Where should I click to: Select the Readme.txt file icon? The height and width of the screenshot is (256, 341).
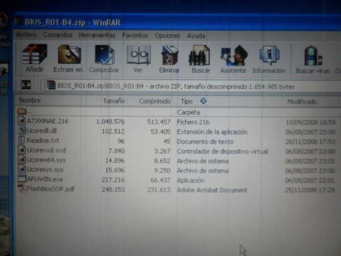coord(22,140)
